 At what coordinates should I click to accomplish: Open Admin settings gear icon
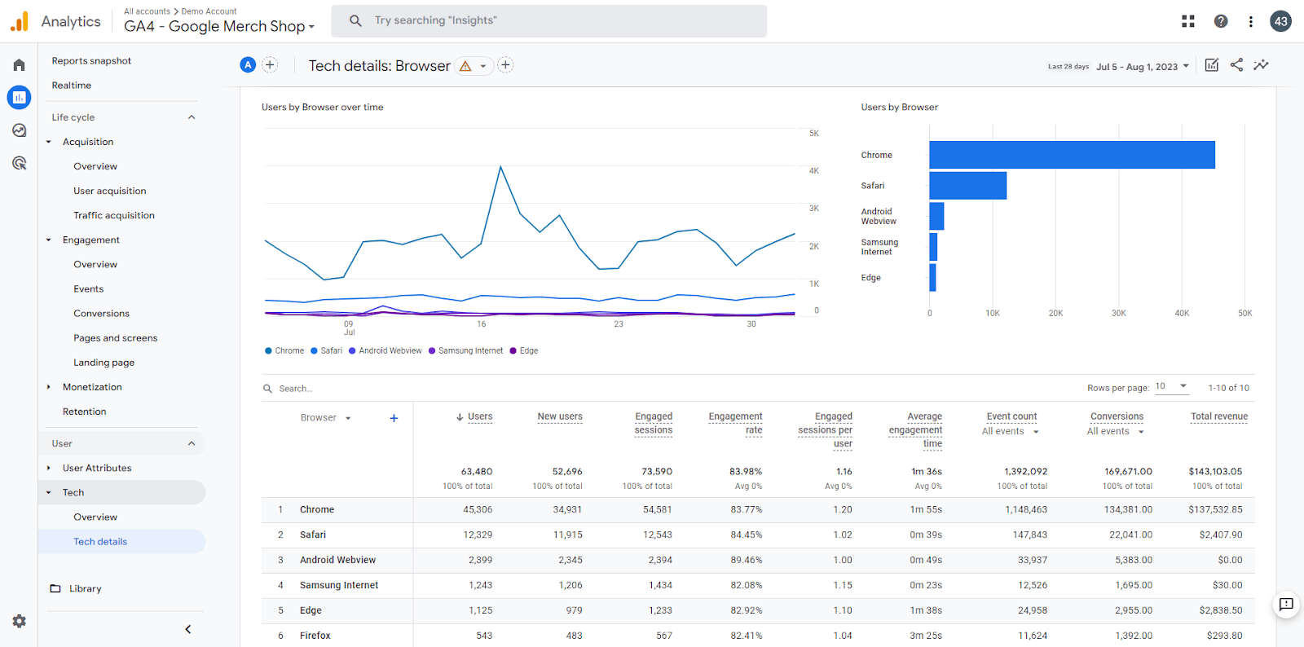(19, 621)
